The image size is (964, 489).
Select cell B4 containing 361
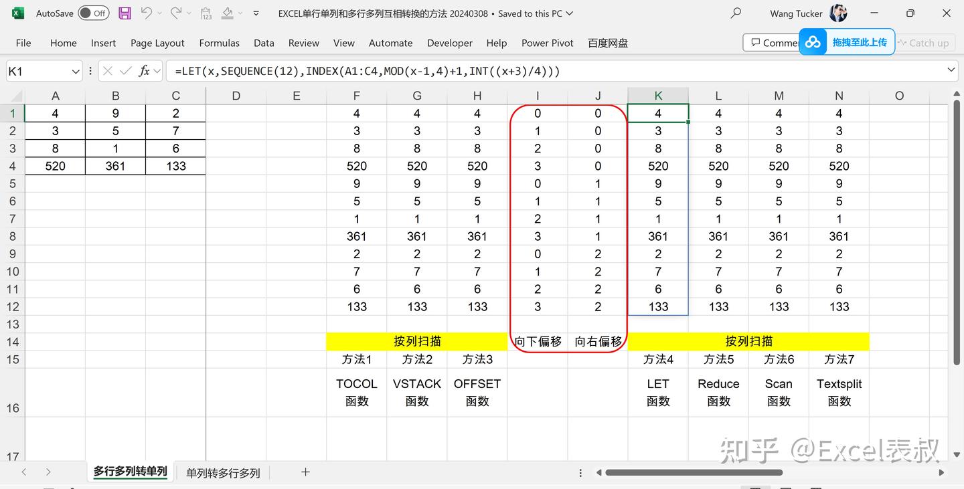click(x=115, y=166)
